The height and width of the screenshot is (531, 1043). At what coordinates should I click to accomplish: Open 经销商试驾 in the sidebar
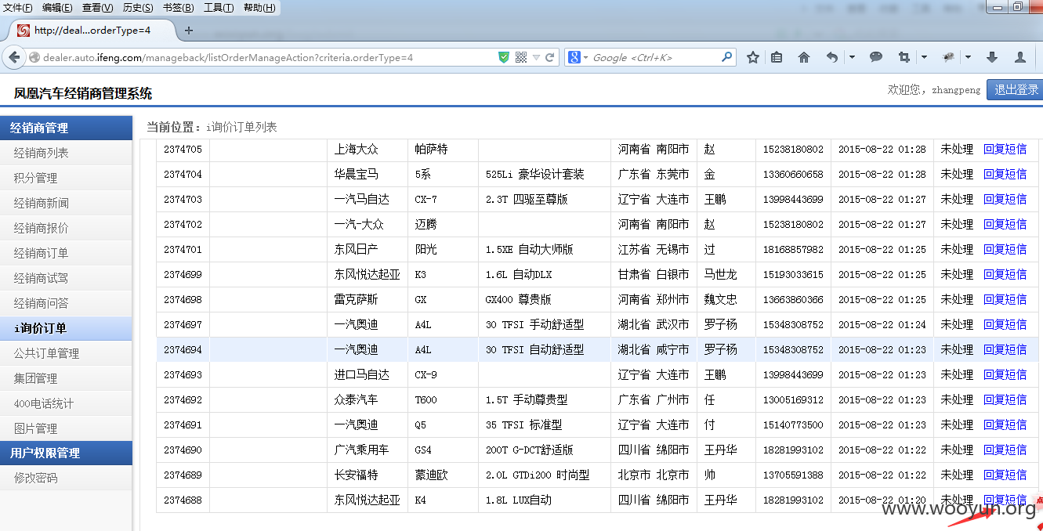pos(66,278)
